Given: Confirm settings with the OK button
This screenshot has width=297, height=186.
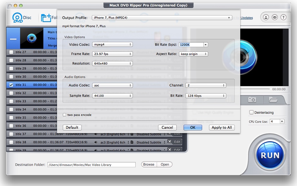Looking at the screenshot, I should pos(193,127).
